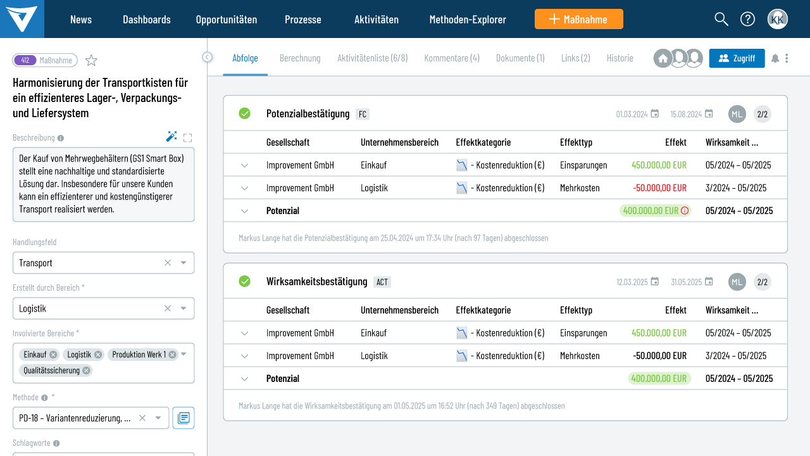Open the search magnifier icon

pos(721,19)
